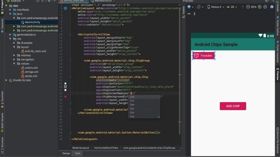Click RelativeLayout in the breadcrumb bar

[80, 148]
